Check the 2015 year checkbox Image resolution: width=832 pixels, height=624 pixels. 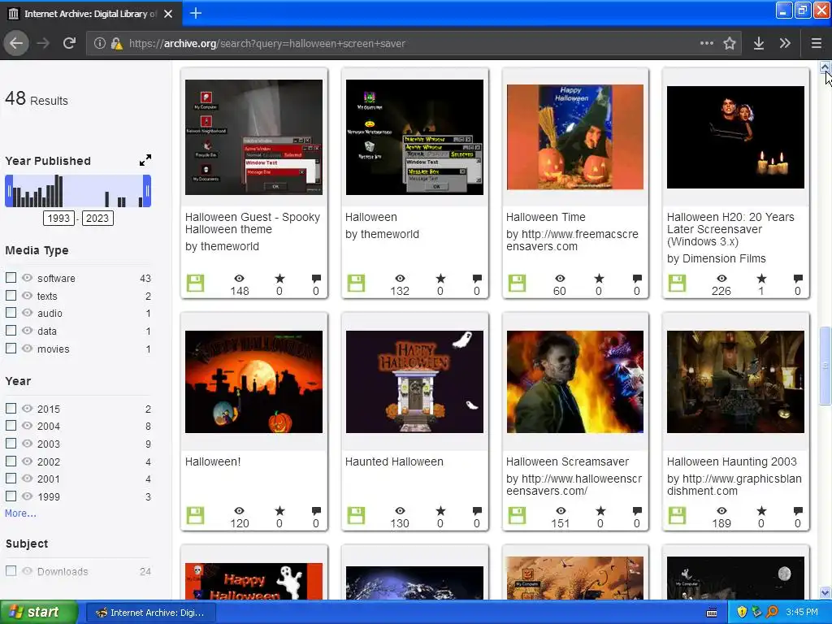11,408
